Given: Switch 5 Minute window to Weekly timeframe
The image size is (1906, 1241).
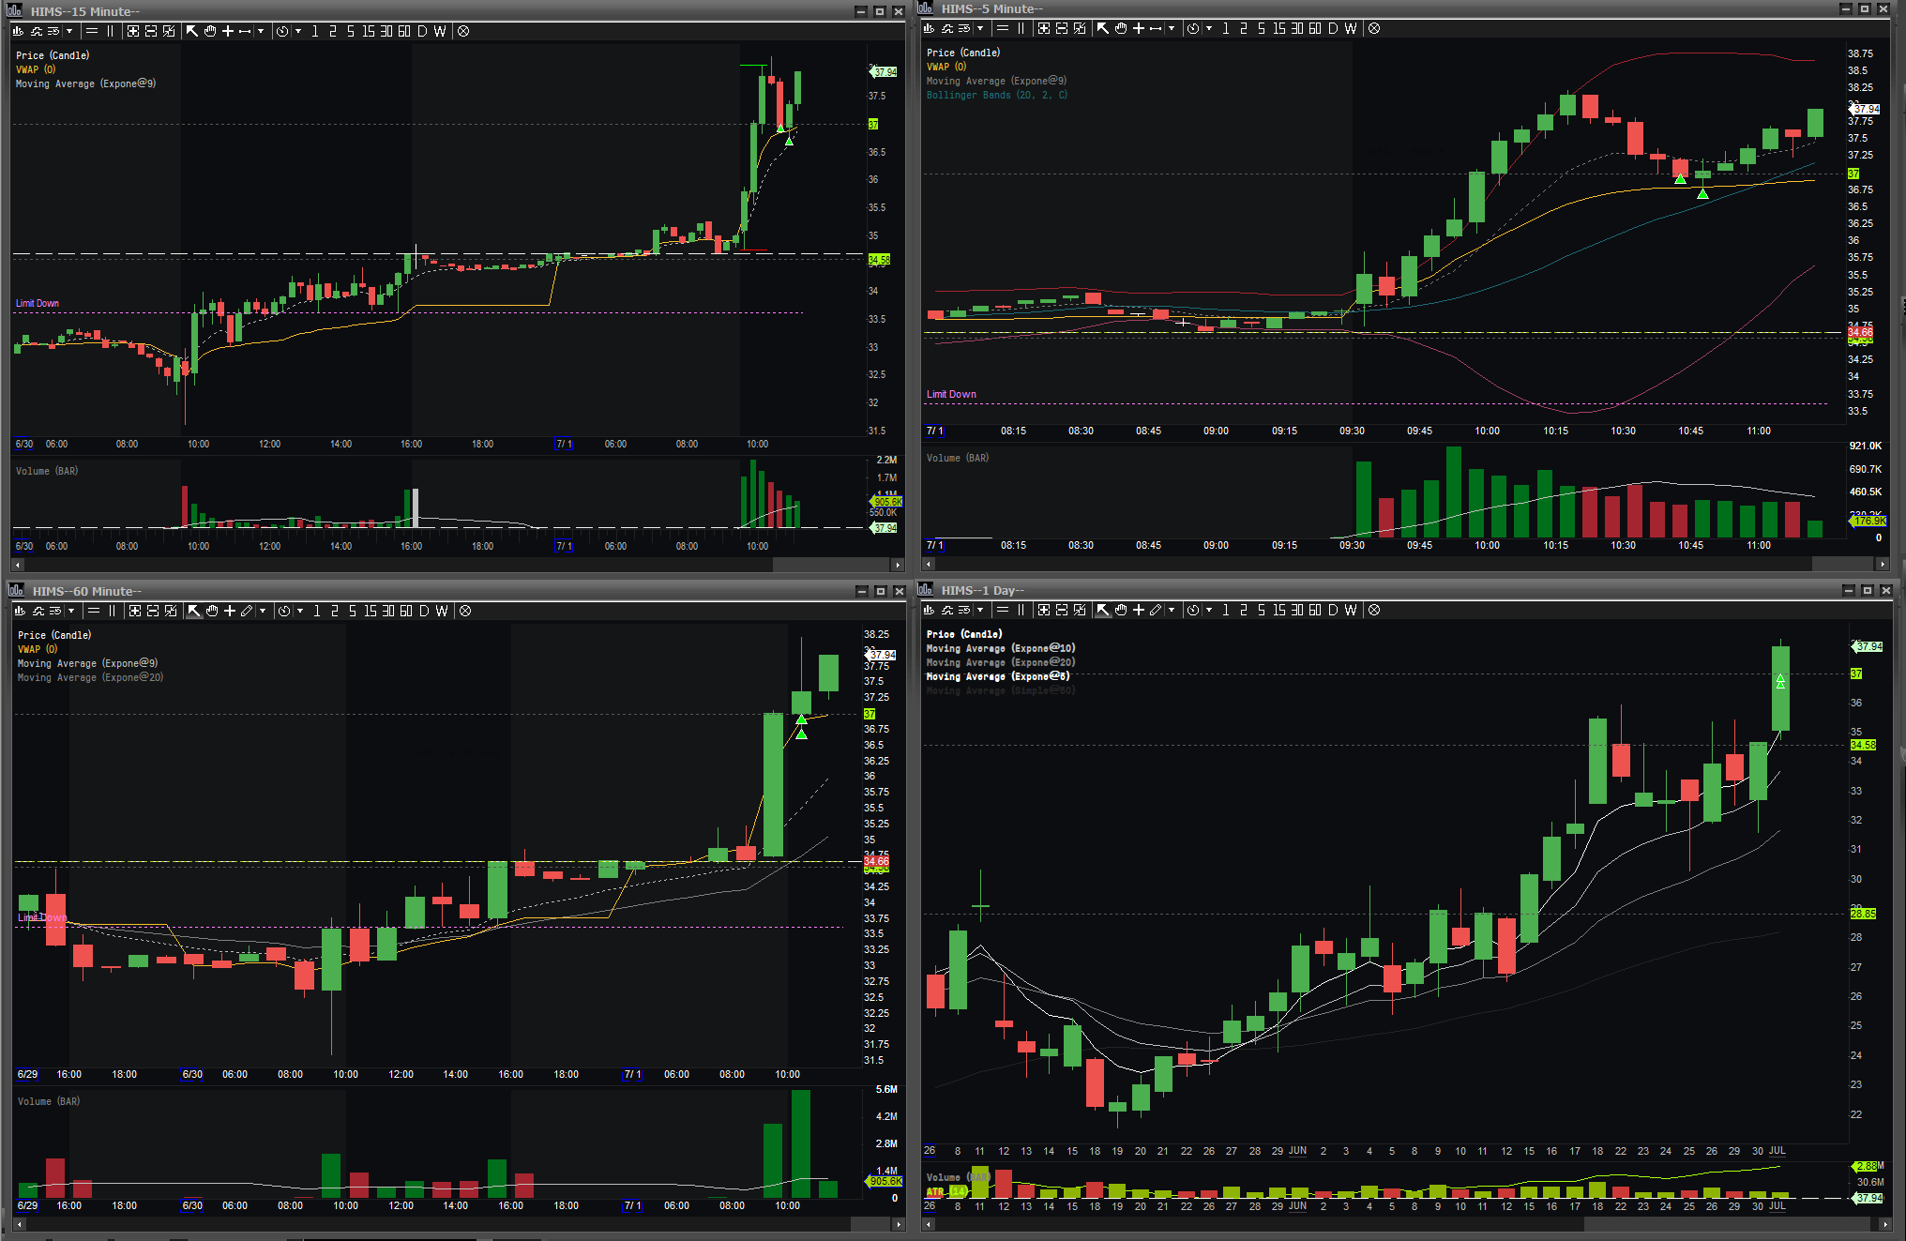Looking at the screenshot, I should tap(1351, 28).
